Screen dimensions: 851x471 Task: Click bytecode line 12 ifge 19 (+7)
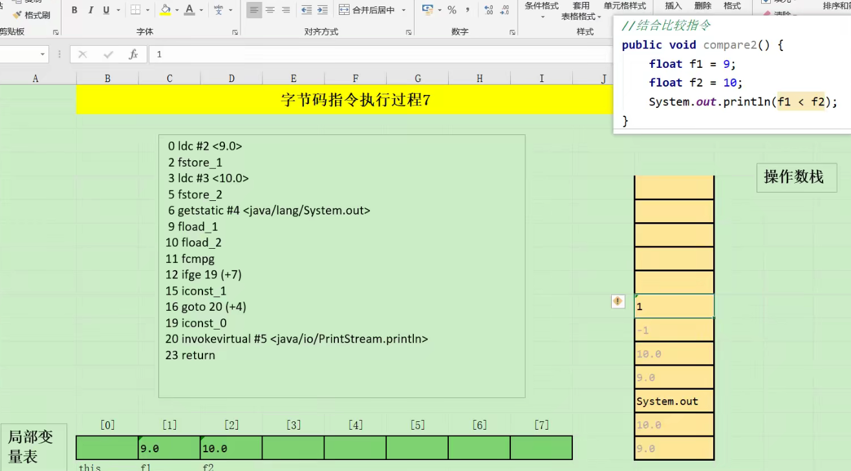204,275
